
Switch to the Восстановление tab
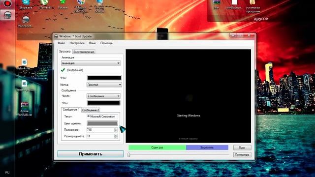point(84,52)
